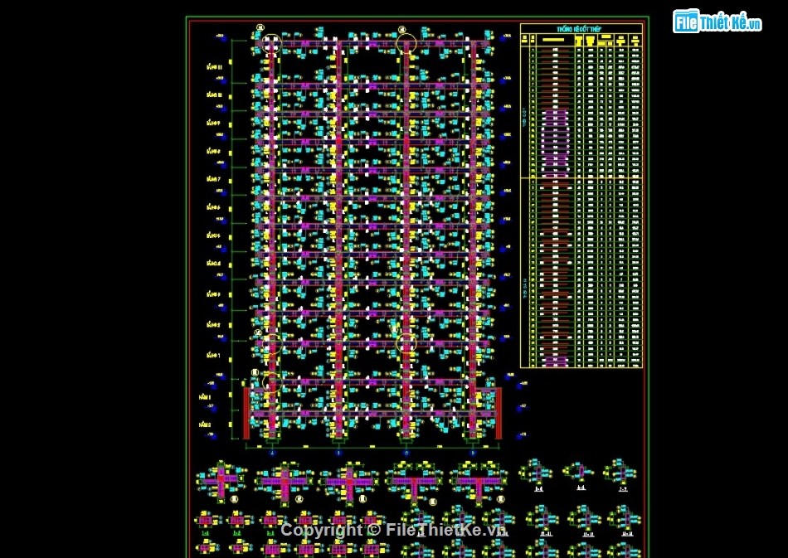Click the section detail furthest right in the top detail row

point(620,473)
